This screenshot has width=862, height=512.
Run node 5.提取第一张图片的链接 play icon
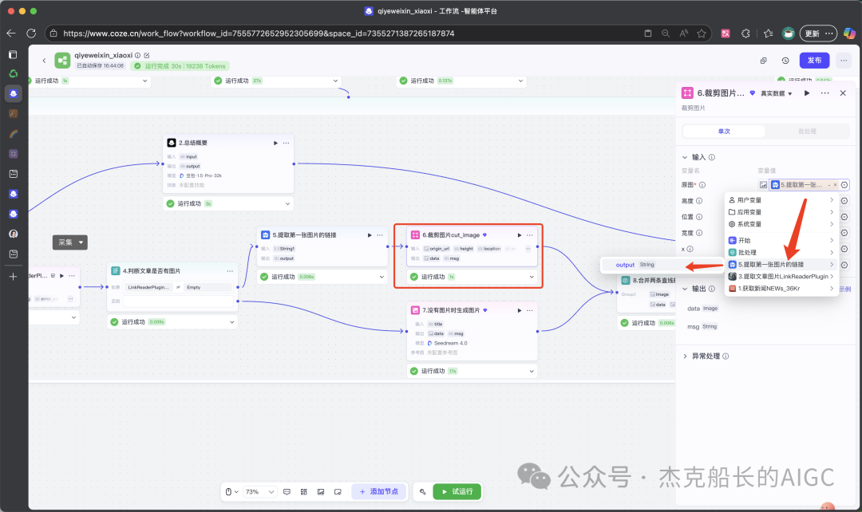click(370, 235)
